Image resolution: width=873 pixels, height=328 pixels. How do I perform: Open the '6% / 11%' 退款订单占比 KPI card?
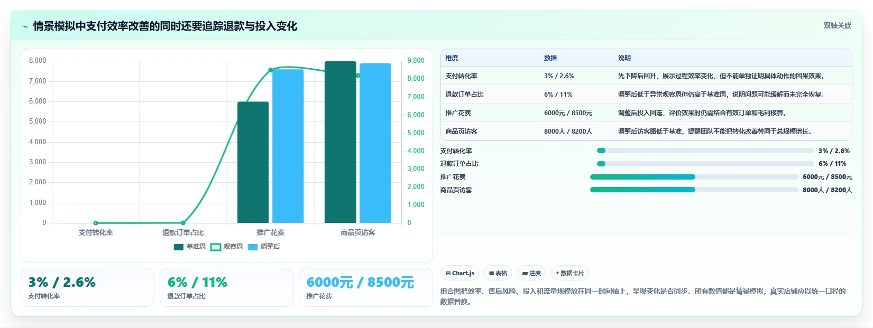coord(226,287)
